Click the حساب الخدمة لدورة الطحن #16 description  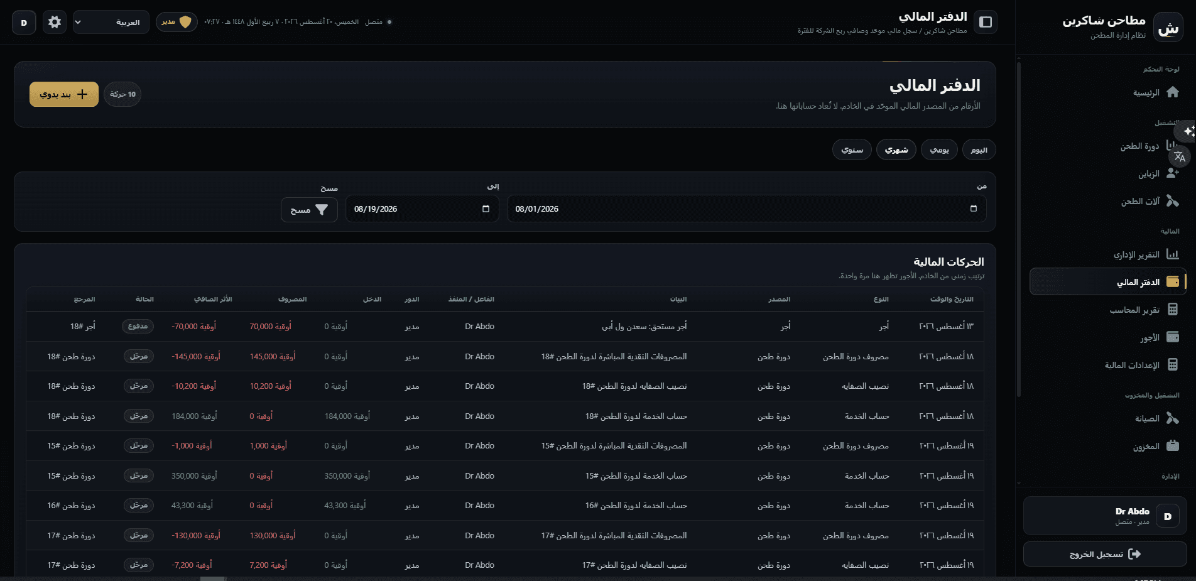click(636, 506)
